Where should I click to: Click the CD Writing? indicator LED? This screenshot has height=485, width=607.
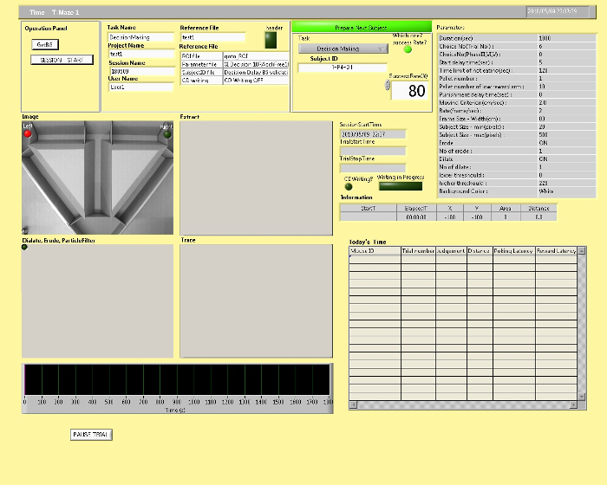349,185
